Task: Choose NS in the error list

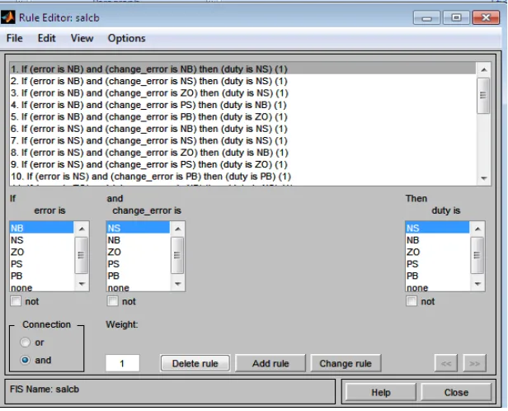Action: pyautogui.click(x=41, y=240)
